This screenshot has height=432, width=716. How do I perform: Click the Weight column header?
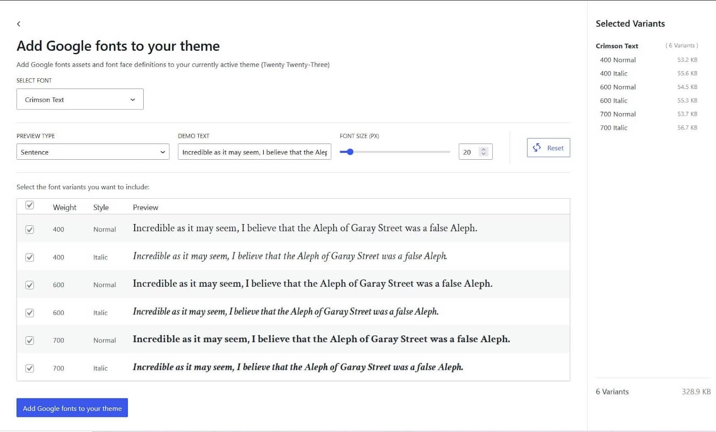coord(64,208)
